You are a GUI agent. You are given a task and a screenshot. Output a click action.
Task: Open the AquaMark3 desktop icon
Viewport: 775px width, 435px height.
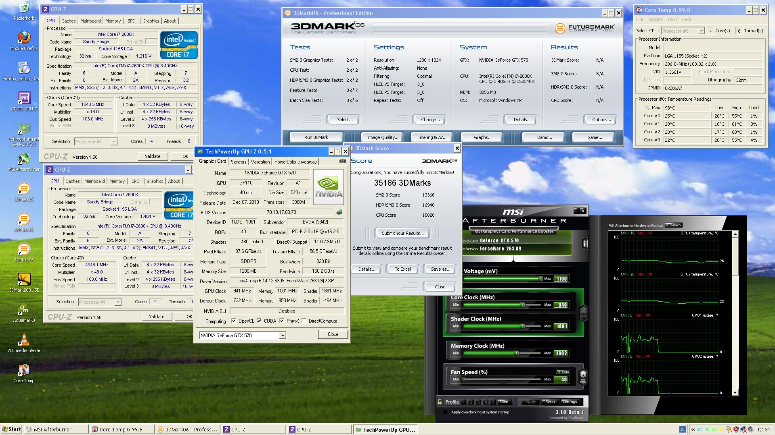coord(24,309)
